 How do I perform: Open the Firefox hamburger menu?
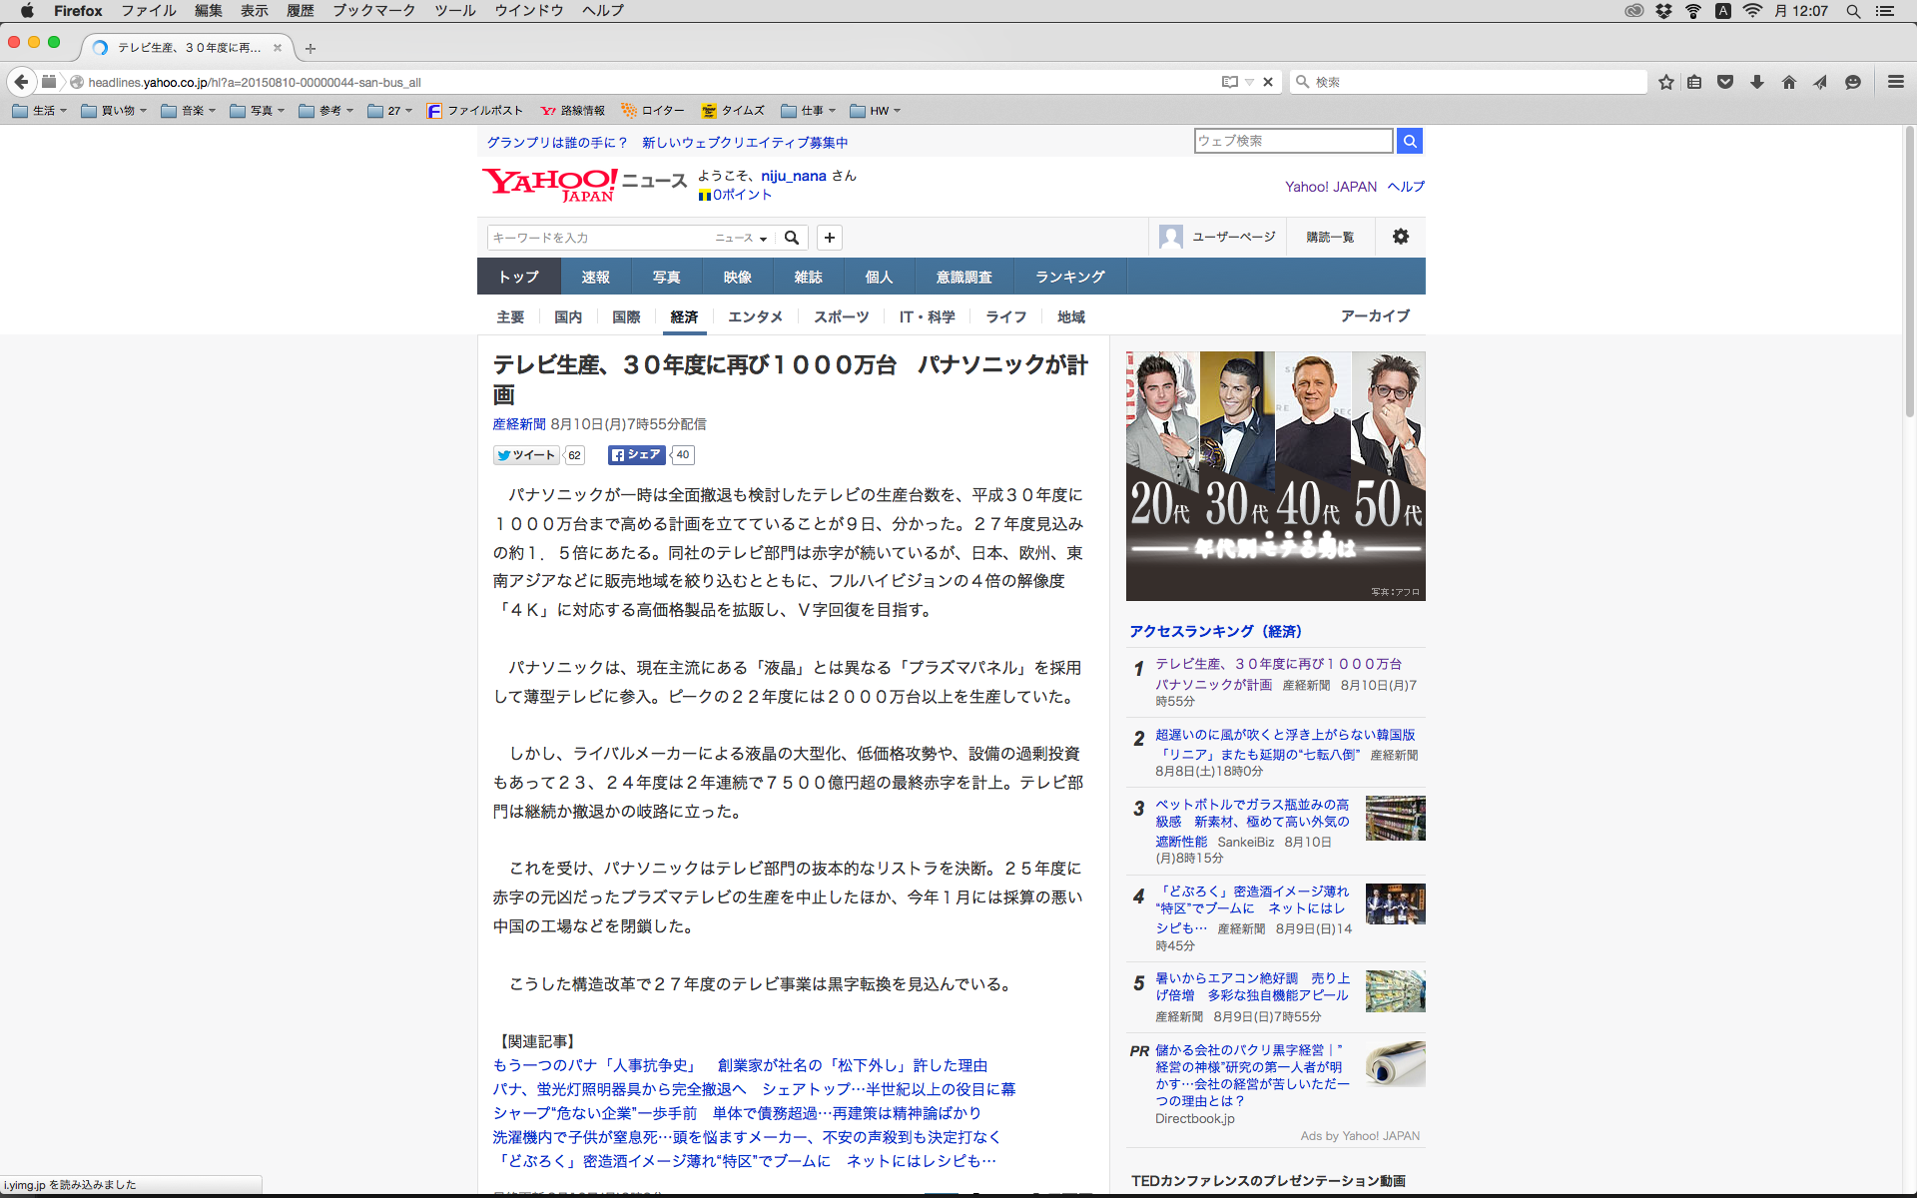point(1895,82)
